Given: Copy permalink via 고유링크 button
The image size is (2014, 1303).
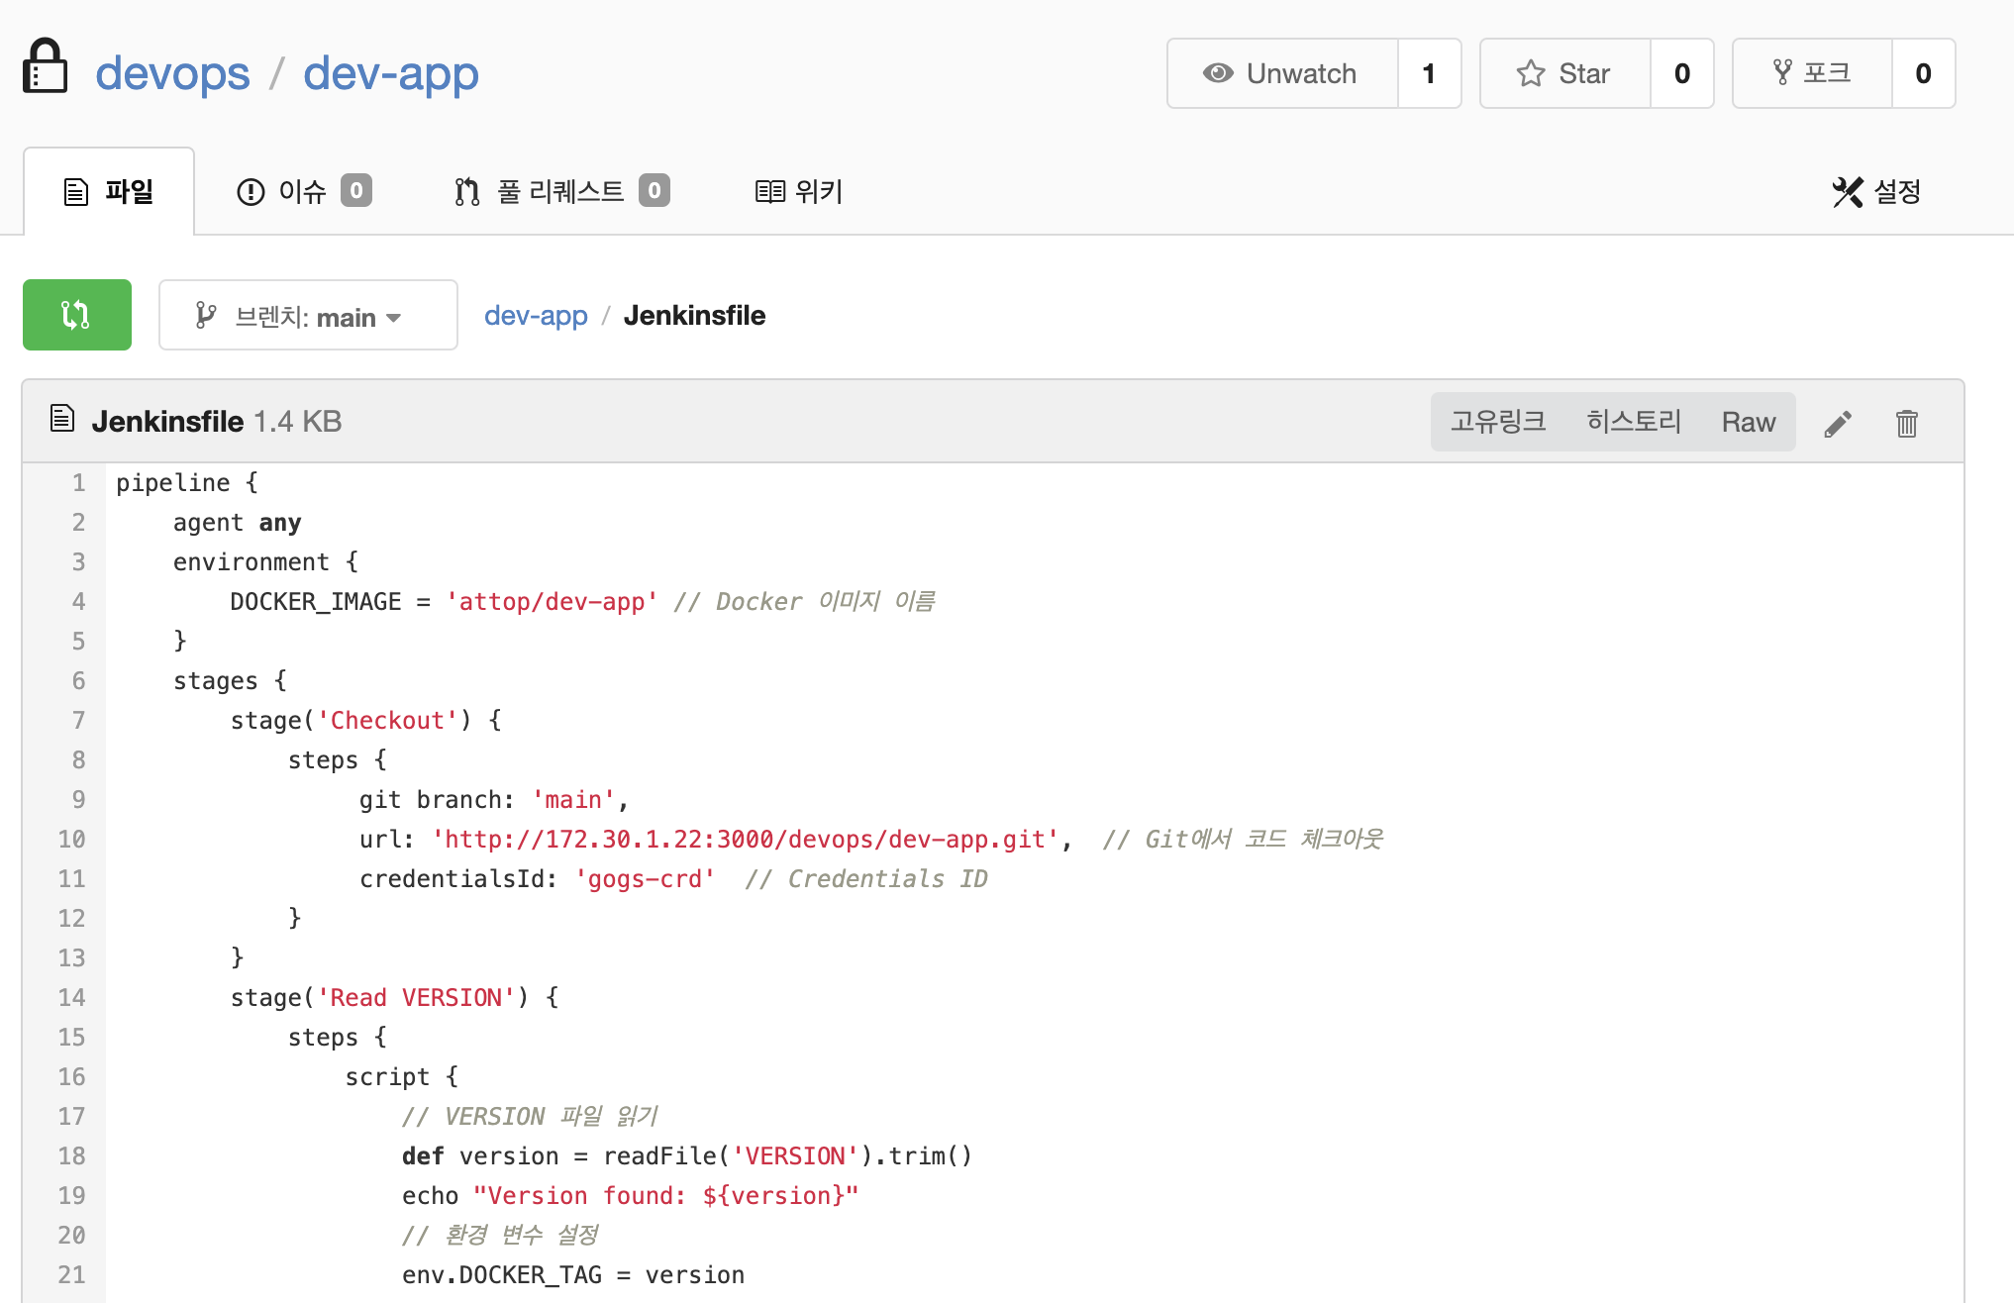Looking at the screenshot, I should (x=1498, y=422).
